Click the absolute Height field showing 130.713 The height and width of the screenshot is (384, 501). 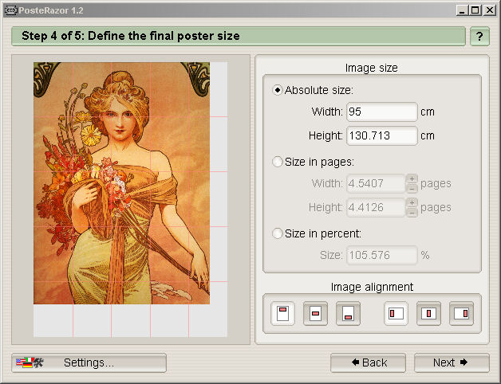[x=382, y=135]
